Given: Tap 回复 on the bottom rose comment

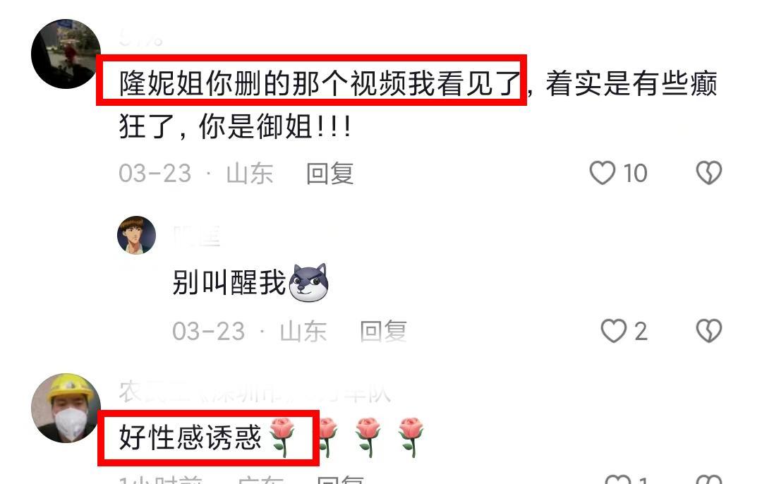Looking at the screenshot, I should (340, 480).
